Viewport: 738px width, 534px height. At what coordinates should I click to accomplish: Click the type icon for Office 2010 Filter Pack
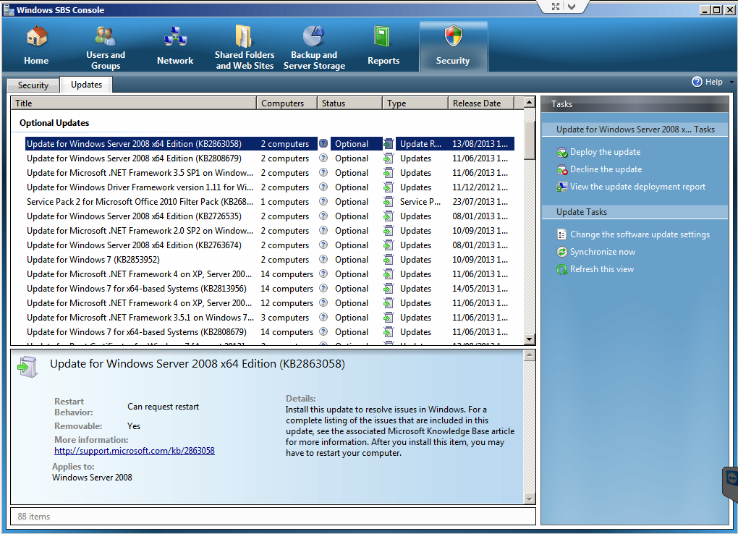(389, 202)
